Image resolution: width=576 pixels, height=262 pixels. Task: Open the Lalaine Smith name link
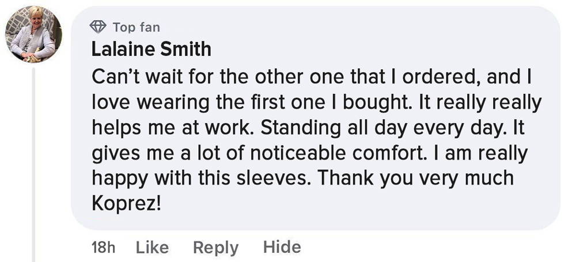(x=151, y=50)
